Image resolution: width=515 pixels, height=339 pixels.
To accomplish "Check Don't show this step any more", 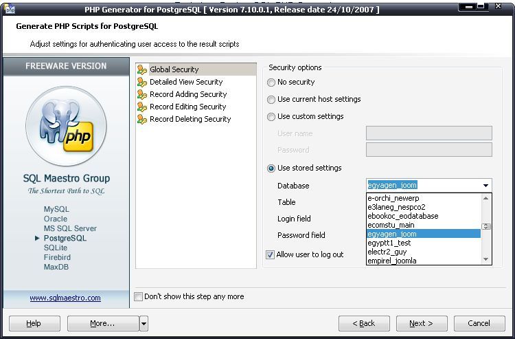I will click(138, 296).
